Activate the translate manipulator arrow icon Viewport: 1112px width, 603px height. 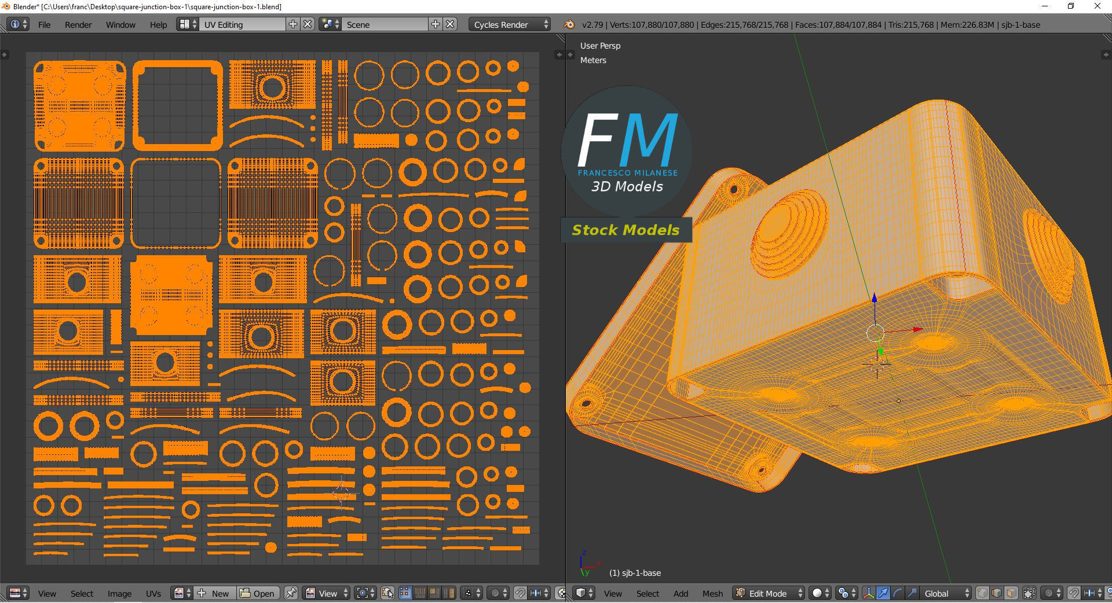pyautogui.click(x=883, y=593)
